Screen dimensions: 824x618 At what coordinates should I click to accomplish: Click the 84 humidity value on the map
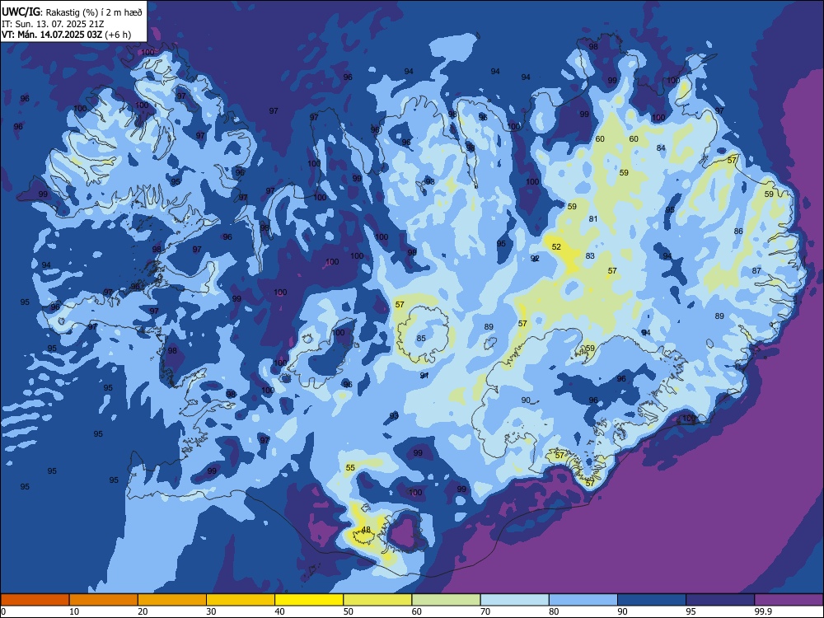click(661, 147)
